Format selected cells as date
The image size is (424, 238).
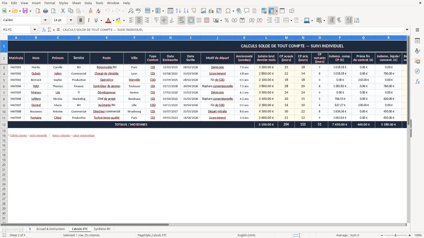(242, 20)
